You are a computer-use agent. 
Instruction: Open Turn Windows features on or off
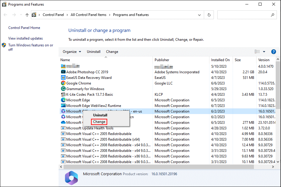pyautogui.click(x=31, y=47)
